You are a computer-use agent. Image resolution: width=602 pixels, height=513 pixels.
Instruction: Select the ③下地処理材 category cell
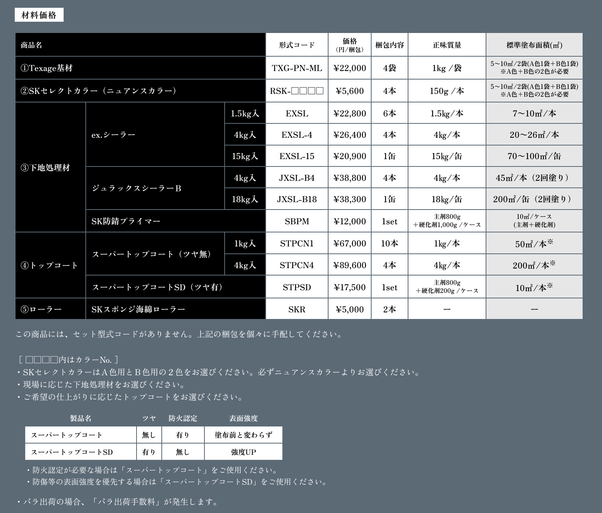(45, 168)
